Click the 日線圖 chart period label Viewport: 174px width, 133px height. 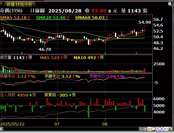click(37, 11)
